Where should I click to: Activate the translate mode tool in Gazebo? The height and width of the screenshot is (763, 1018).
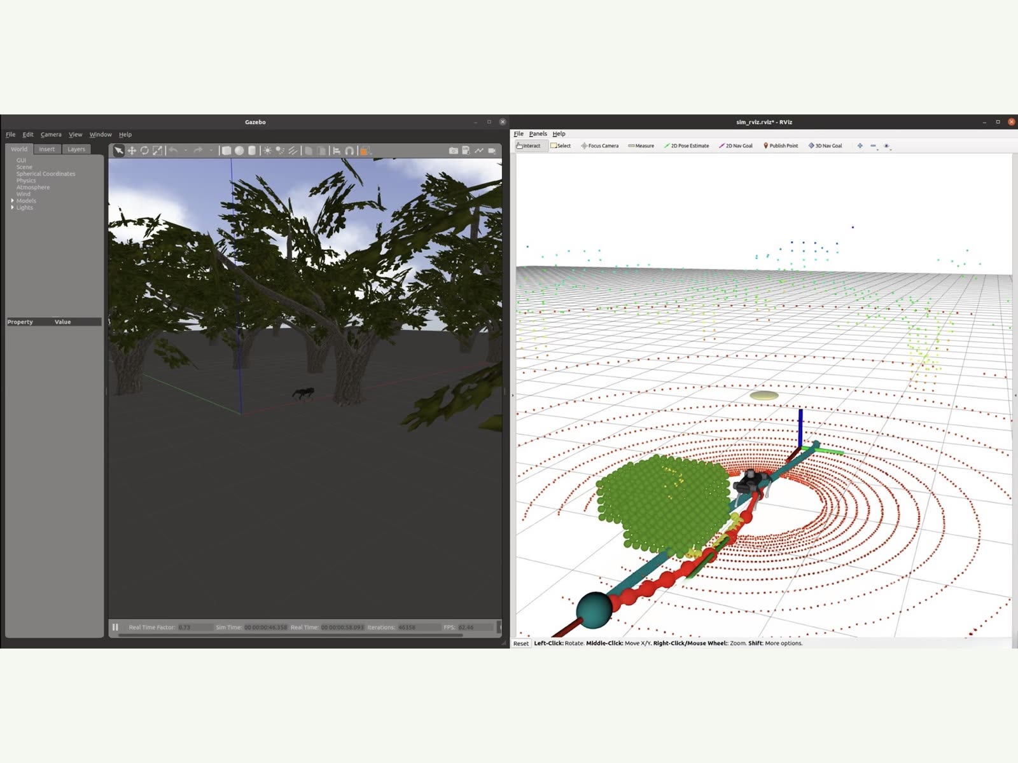pyautogui.click(x=132, y=151)
